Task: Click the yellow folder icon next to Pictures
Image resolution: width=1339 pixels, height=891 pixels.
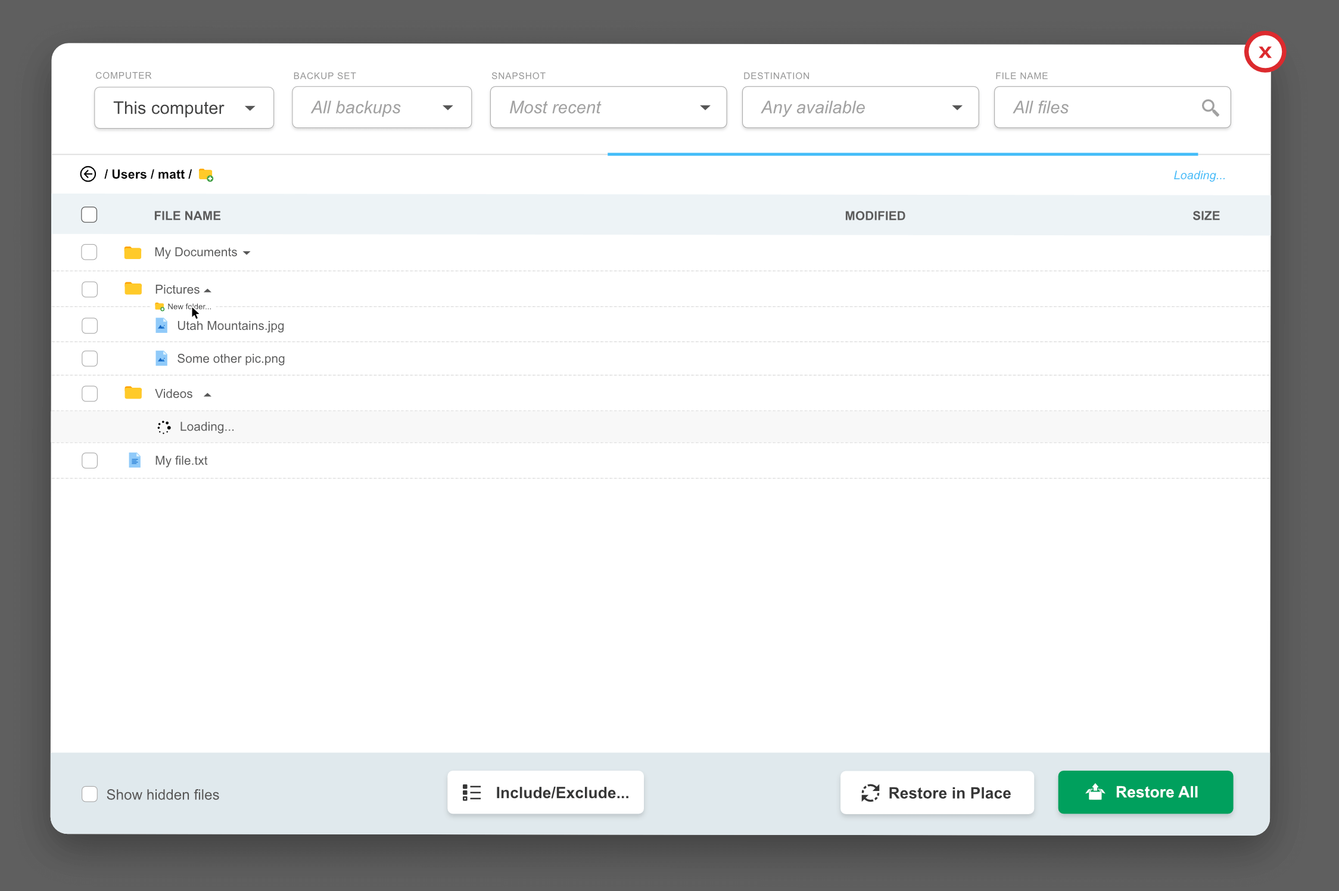Action: [x=132, y=288]
